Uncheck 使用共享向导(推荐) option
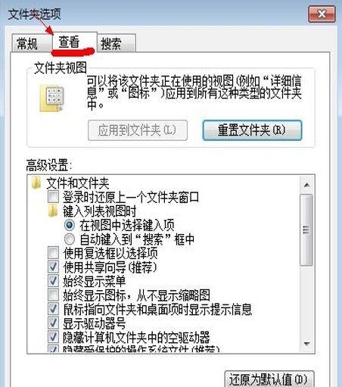This screenshot has height=387, width=342. (53, 267)
